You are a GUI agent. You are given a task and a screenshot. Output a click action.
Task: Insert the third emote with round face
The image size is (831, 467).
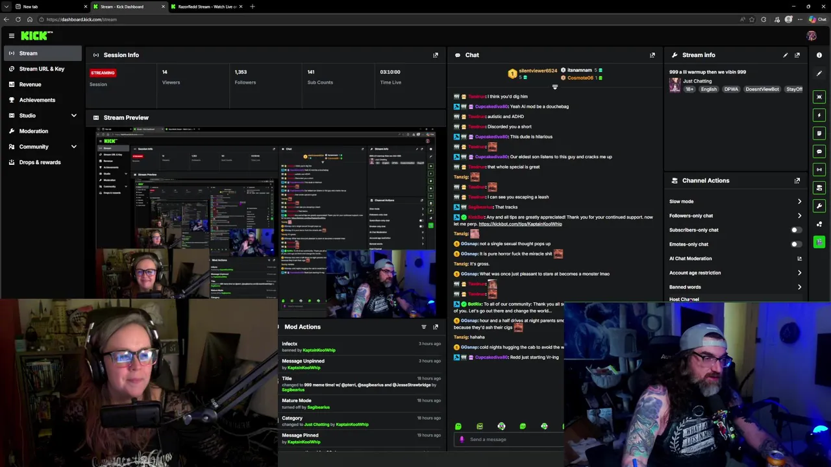tap(501, 426)
